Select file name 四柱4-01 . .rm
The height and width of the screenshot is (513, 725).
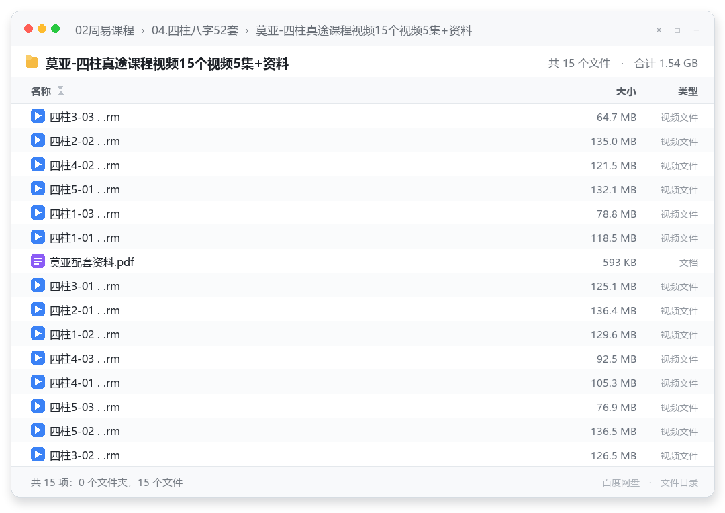point(85,383)
